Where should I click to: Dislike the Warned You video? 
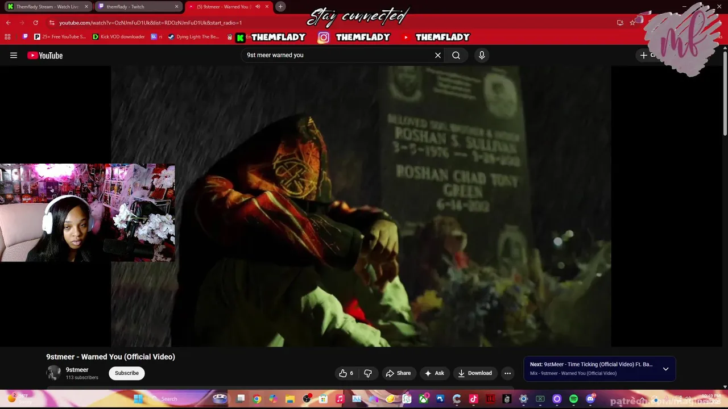[x=368, y=373]
